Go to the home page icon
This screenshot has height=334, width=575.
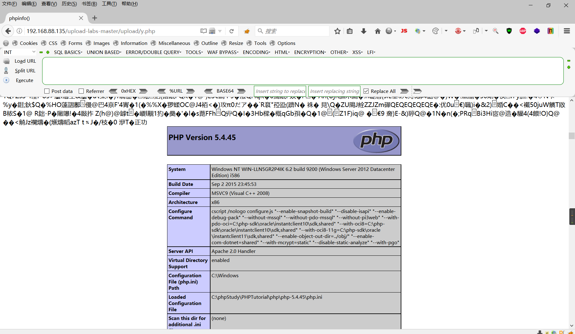click(x=378, y=31)
